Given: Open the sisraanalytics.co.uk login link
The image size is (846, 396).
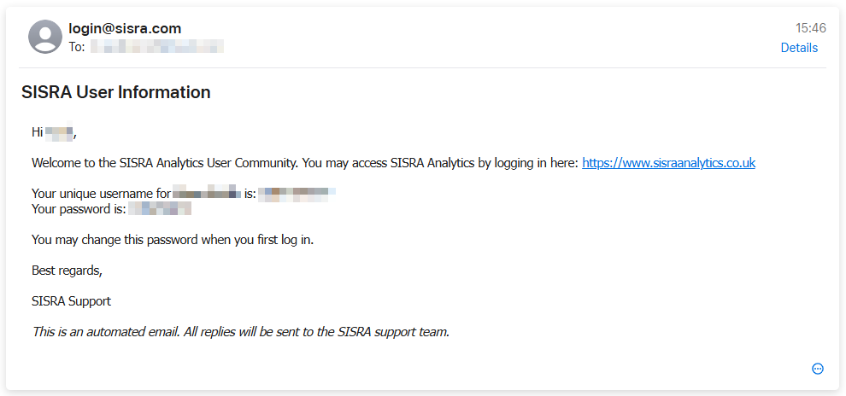Looking at the screenshot, I should point(668,163).
